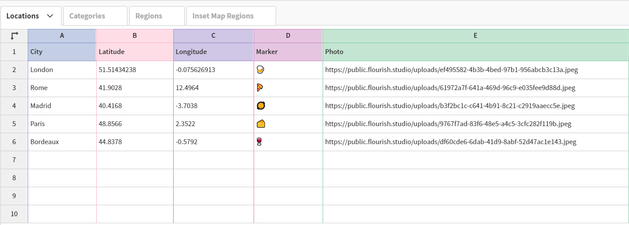Select column A header
This screenshot has width=629, height=225.
[62, 36]
